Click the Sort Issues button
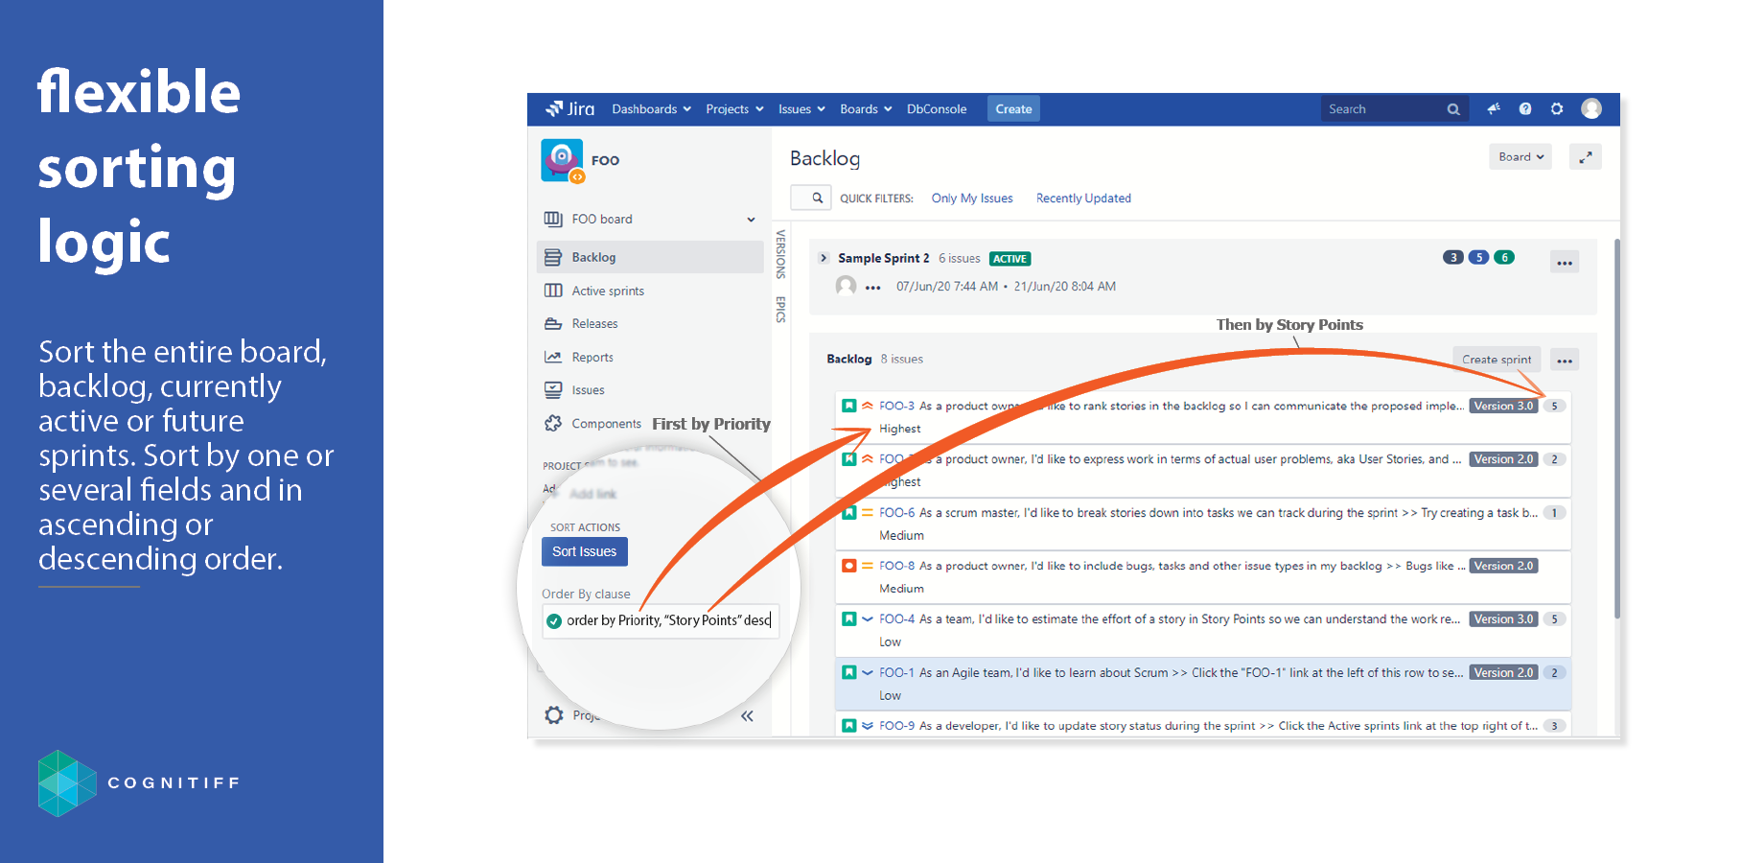Viewport: 1764px width, 863px height. pyautogui.click(x=584, y=551)
